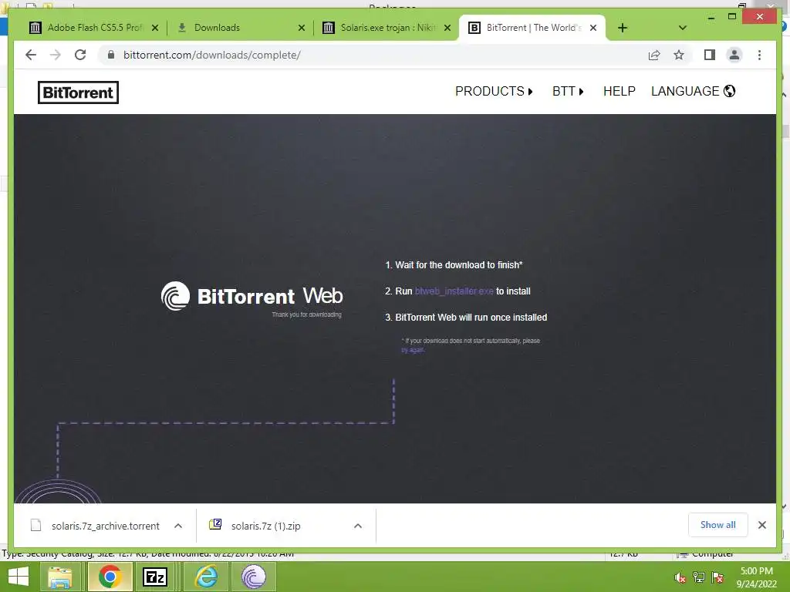Click Show all downloads
Screen dimensions: 790x592
718,525
